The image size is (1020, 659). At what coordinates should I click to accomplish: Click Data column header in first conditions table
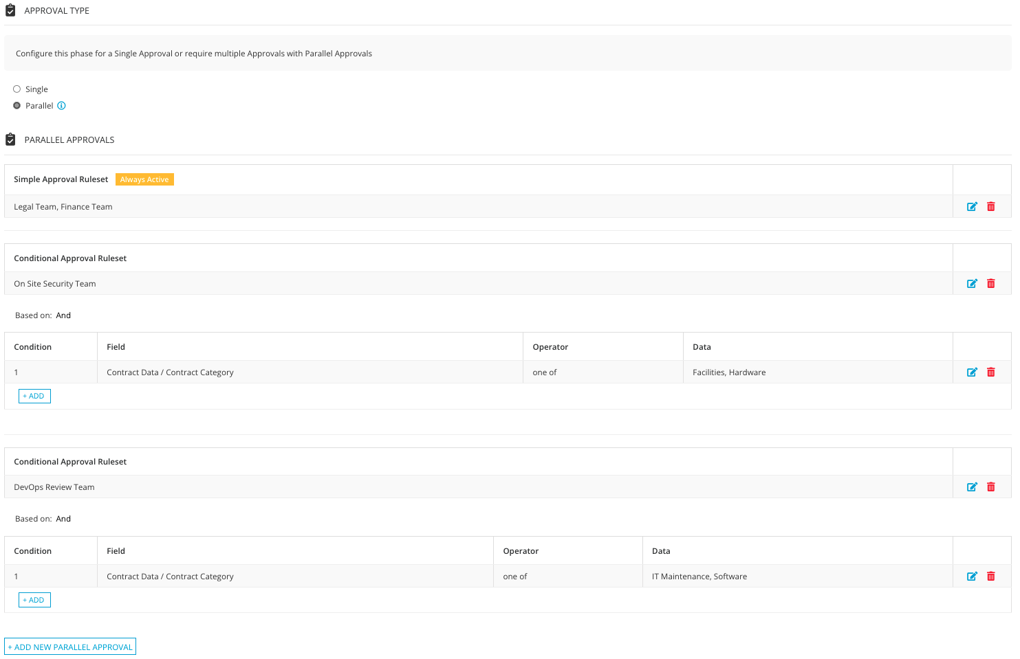702,346
